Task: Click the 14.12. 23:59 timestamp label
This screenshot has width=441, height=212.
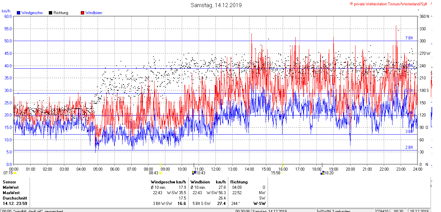Action: 15,204
